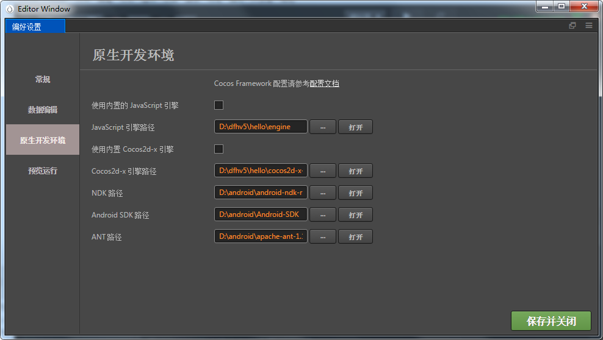The height and width of the screenshot is (340, 603).
Task: Maximize the Editor Window
Action: point(561,7)
